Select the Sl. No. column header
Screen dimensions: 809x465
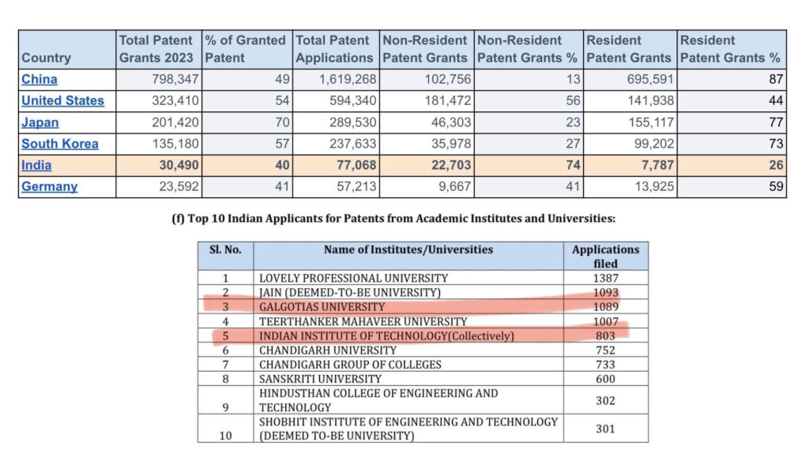(x=225, y=249)
